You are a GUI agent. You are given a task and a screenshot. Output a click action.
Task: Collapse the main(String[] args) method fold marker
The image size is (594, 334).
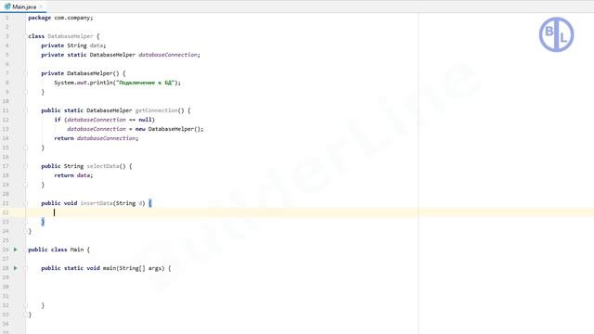click(x=26, y=268)
